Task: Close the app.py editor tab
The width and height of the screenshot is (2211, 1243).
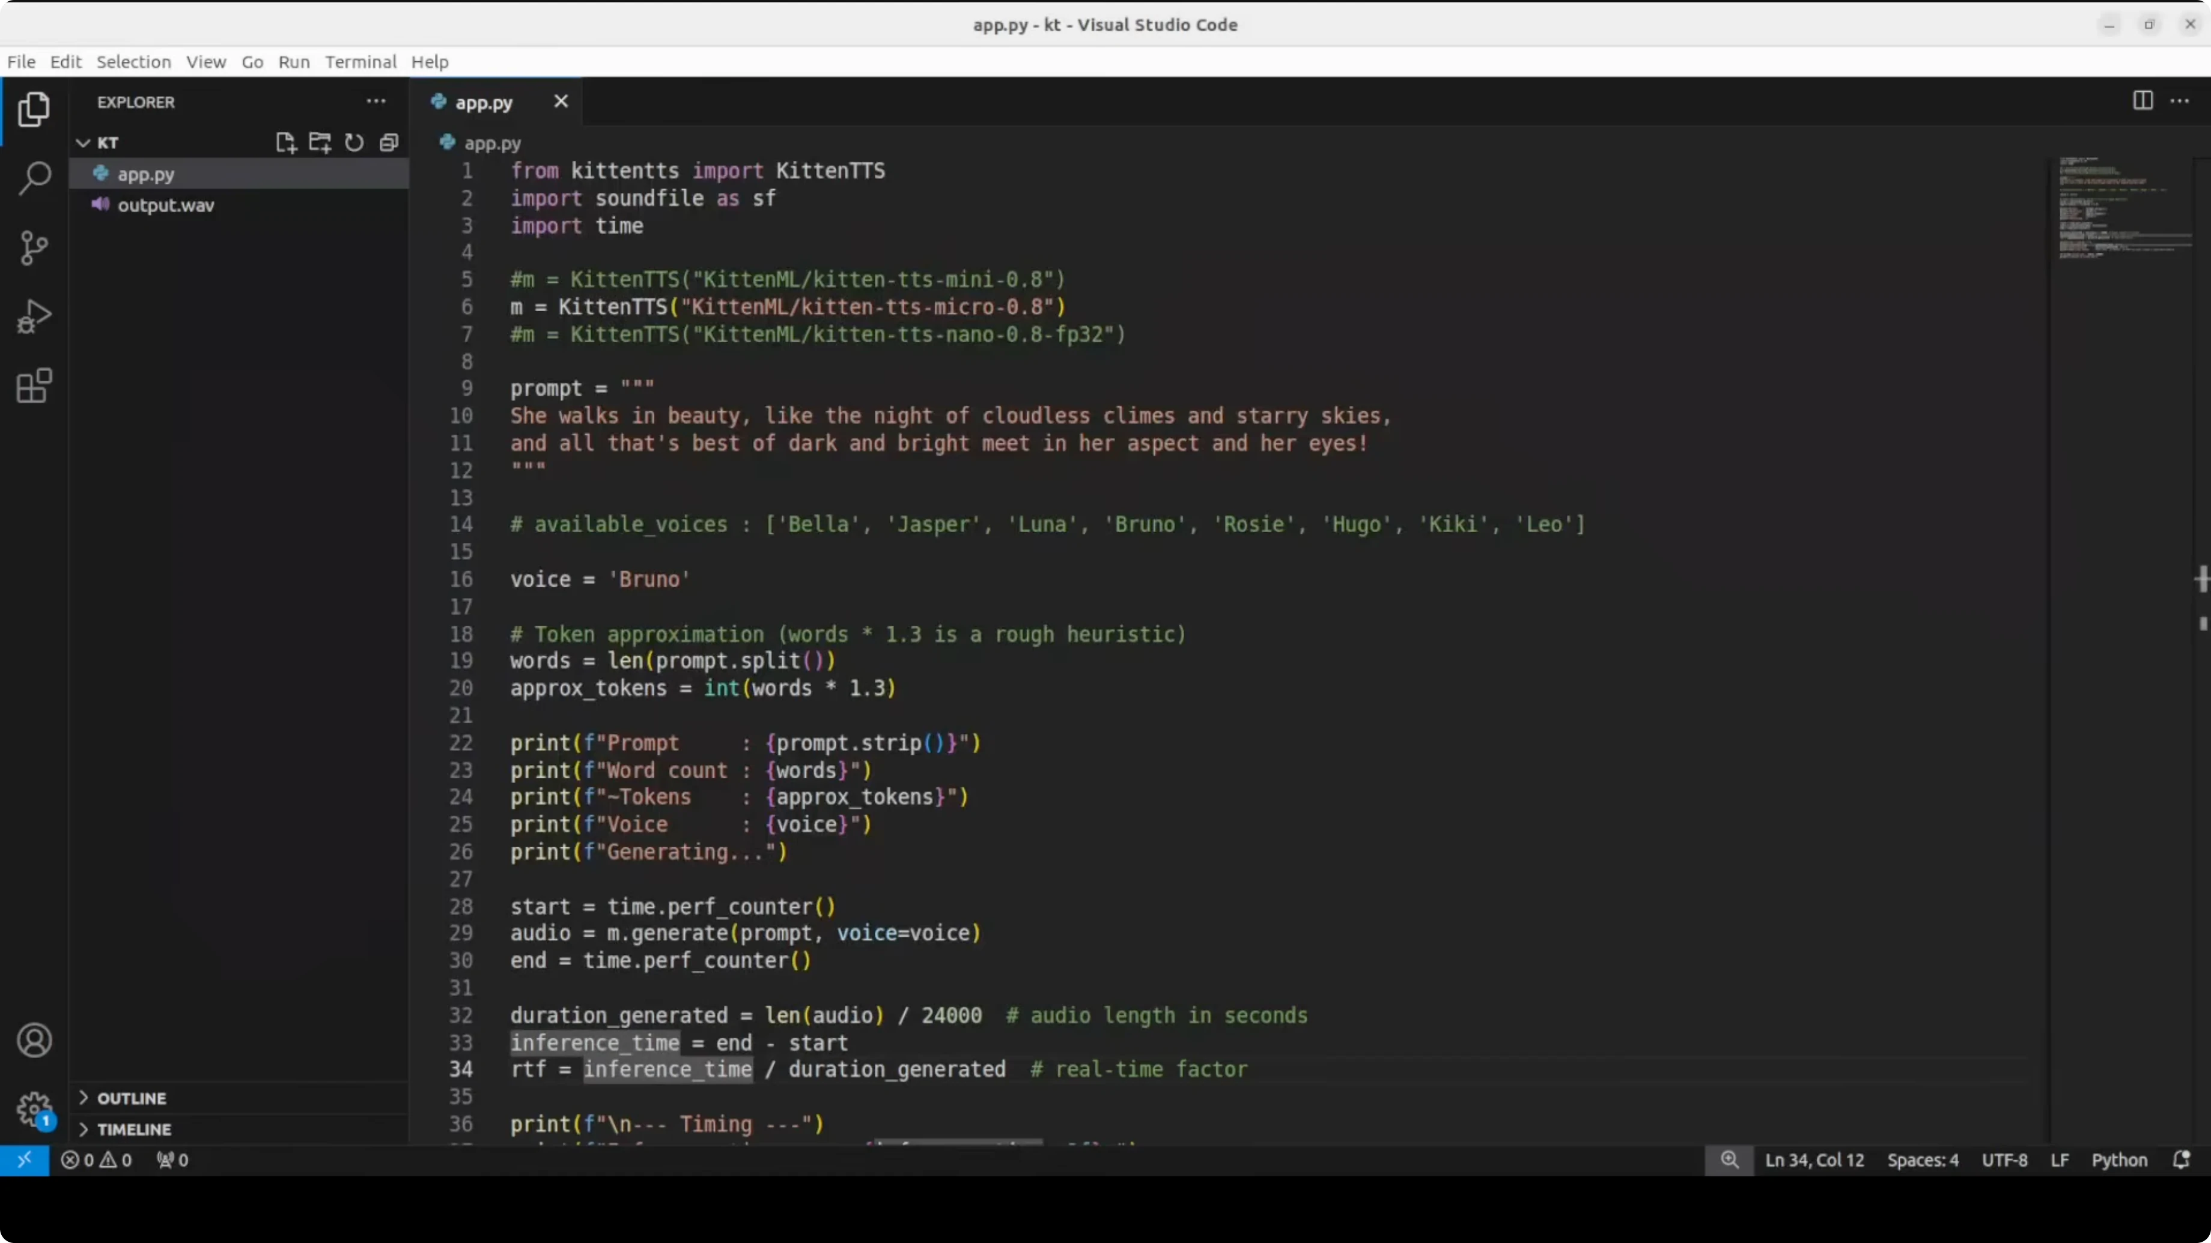Action: [x=561, y=101]
